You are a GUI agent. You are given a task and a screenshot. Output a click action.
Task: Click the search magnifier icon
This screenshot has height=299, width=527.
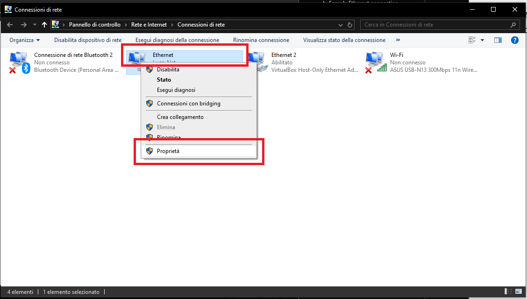pyautogui.click(x=513, y=25)
